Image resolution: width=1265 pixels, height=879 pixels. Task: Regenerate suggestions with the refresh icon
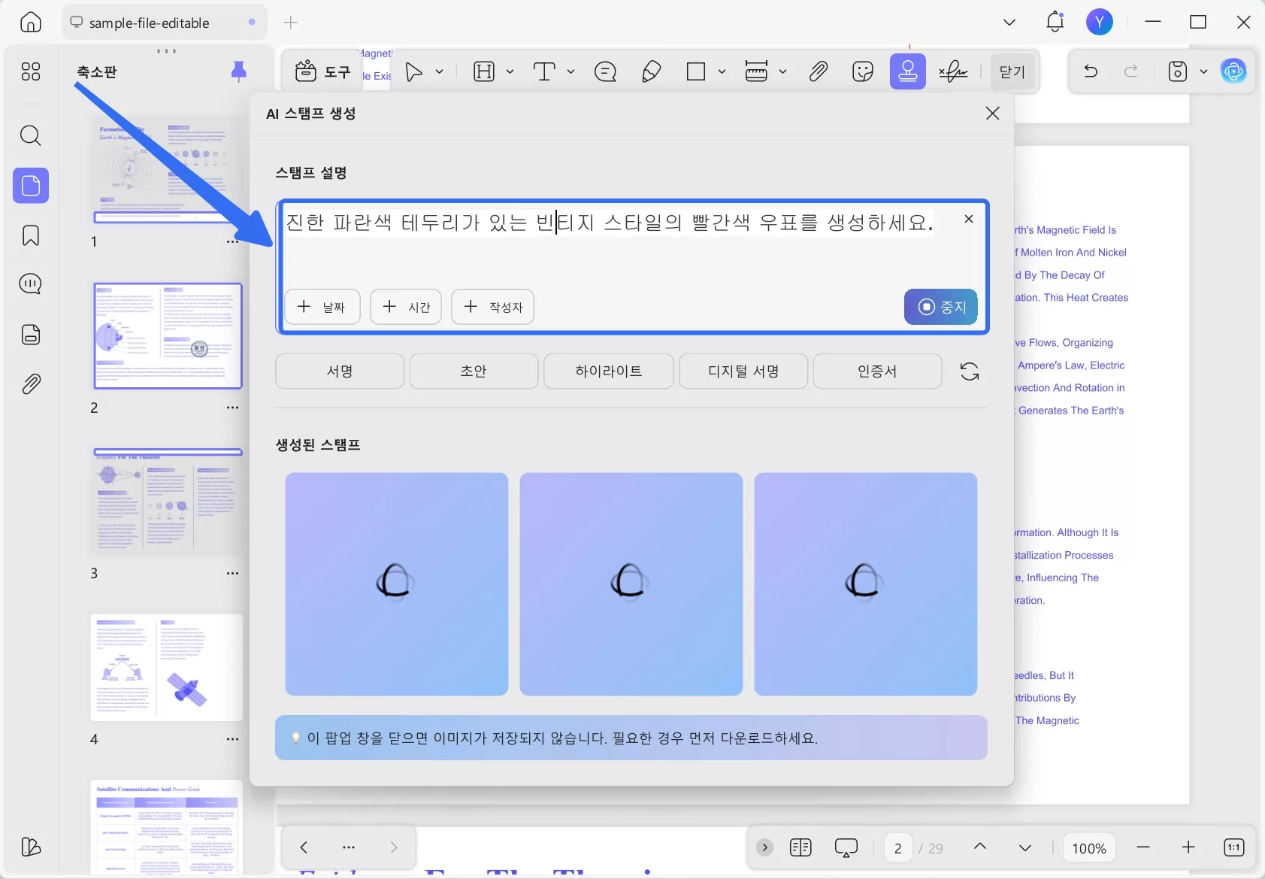(969, 371)
